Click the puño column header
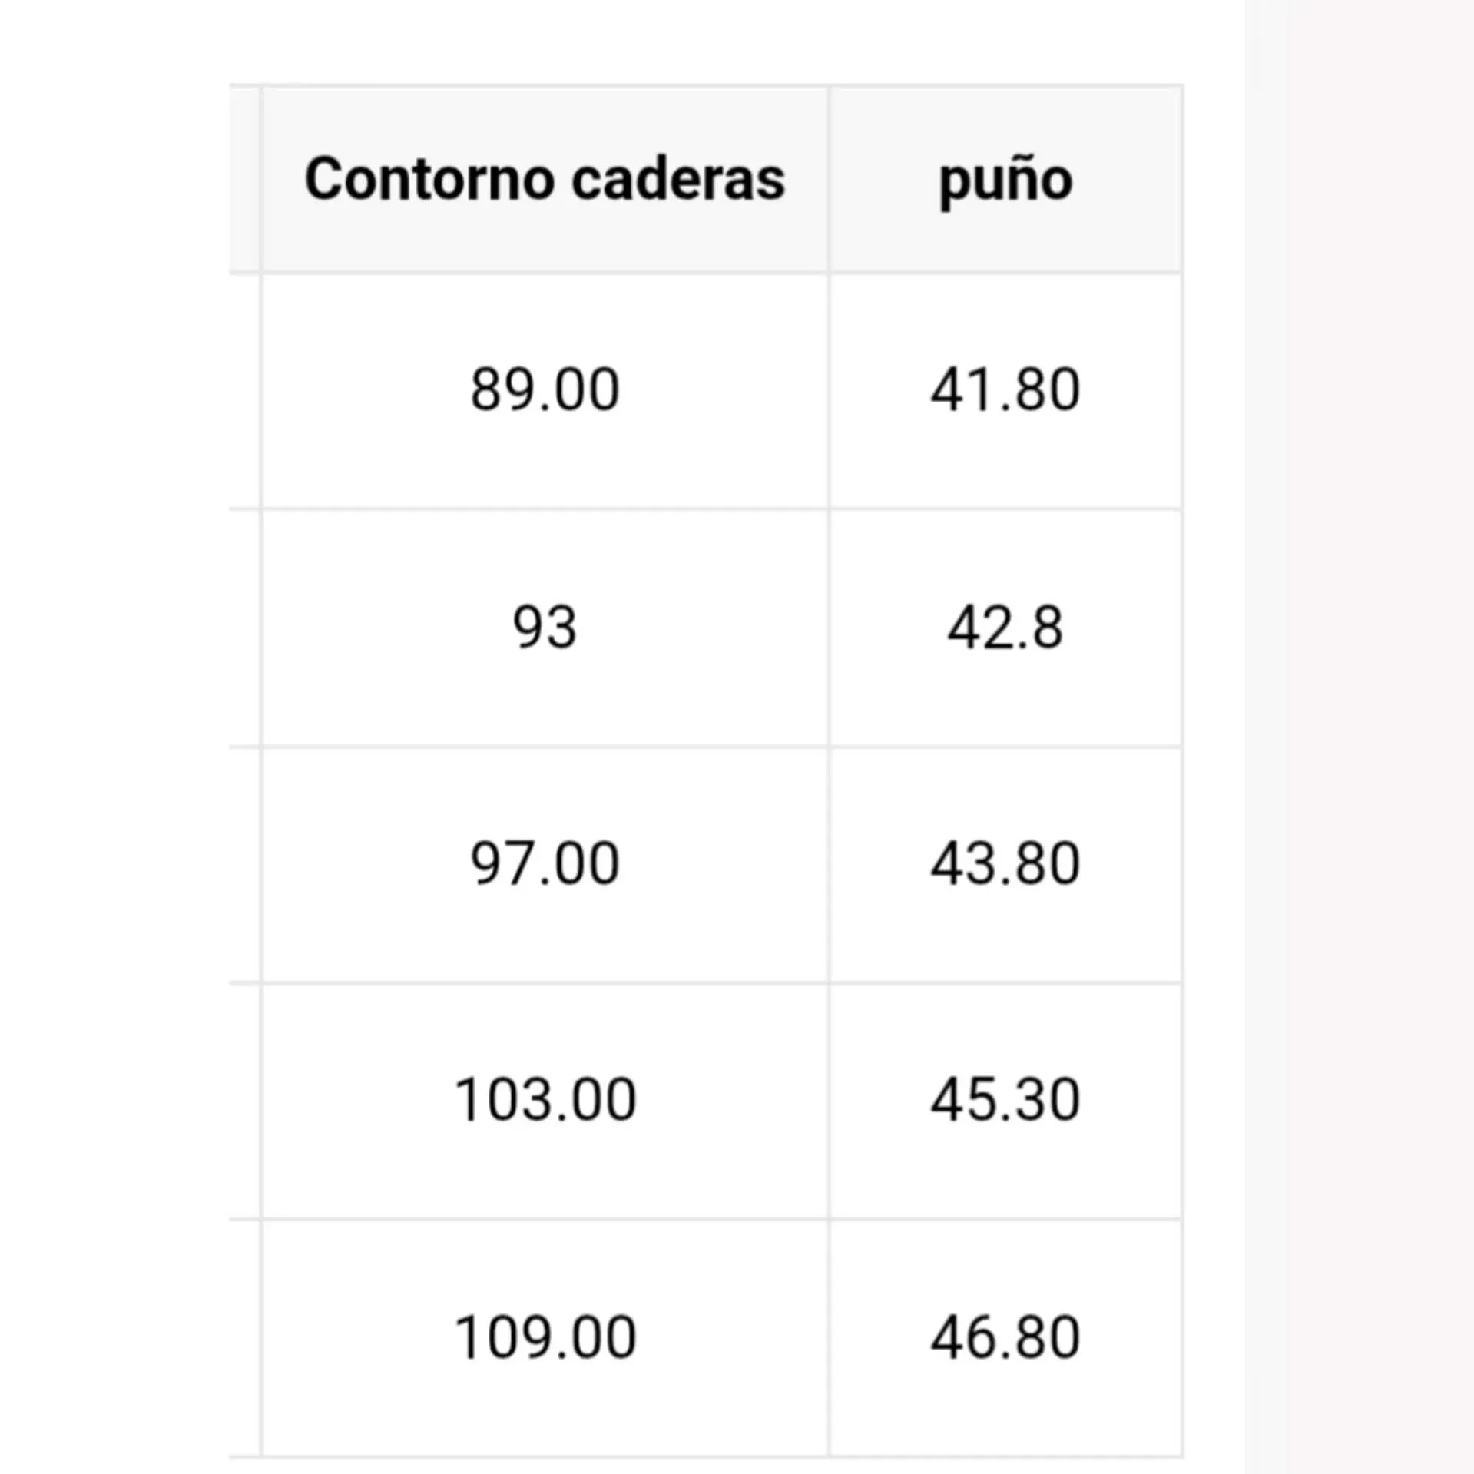 click(x=1005, y=179)
